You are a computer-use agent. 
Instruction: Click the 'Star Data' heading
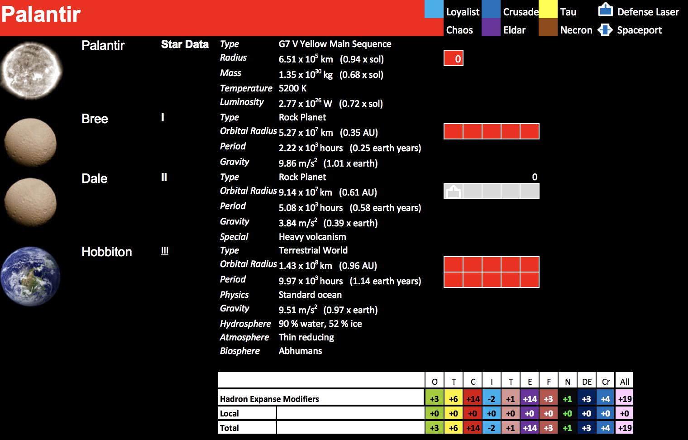pyautogui.click(x=185, y=44)
